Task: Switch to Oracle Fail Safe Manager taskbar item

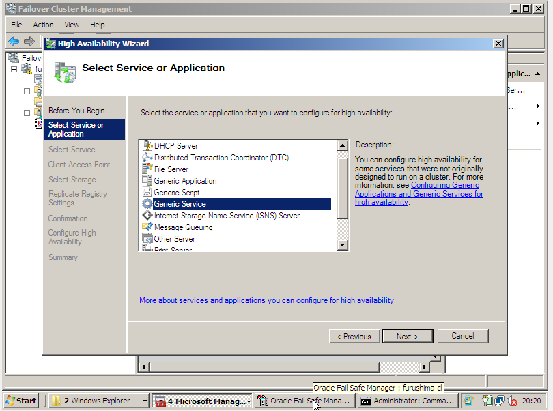Action: (304, 401)
